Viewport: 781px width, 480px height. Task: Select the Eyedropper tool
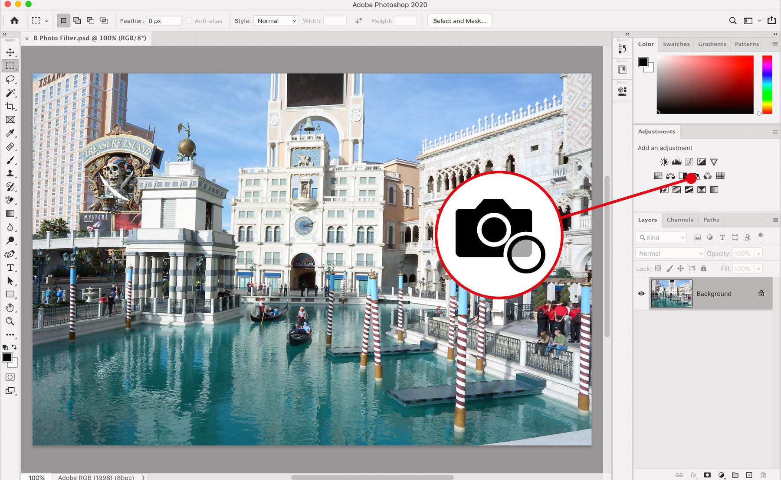coord(10,133)
